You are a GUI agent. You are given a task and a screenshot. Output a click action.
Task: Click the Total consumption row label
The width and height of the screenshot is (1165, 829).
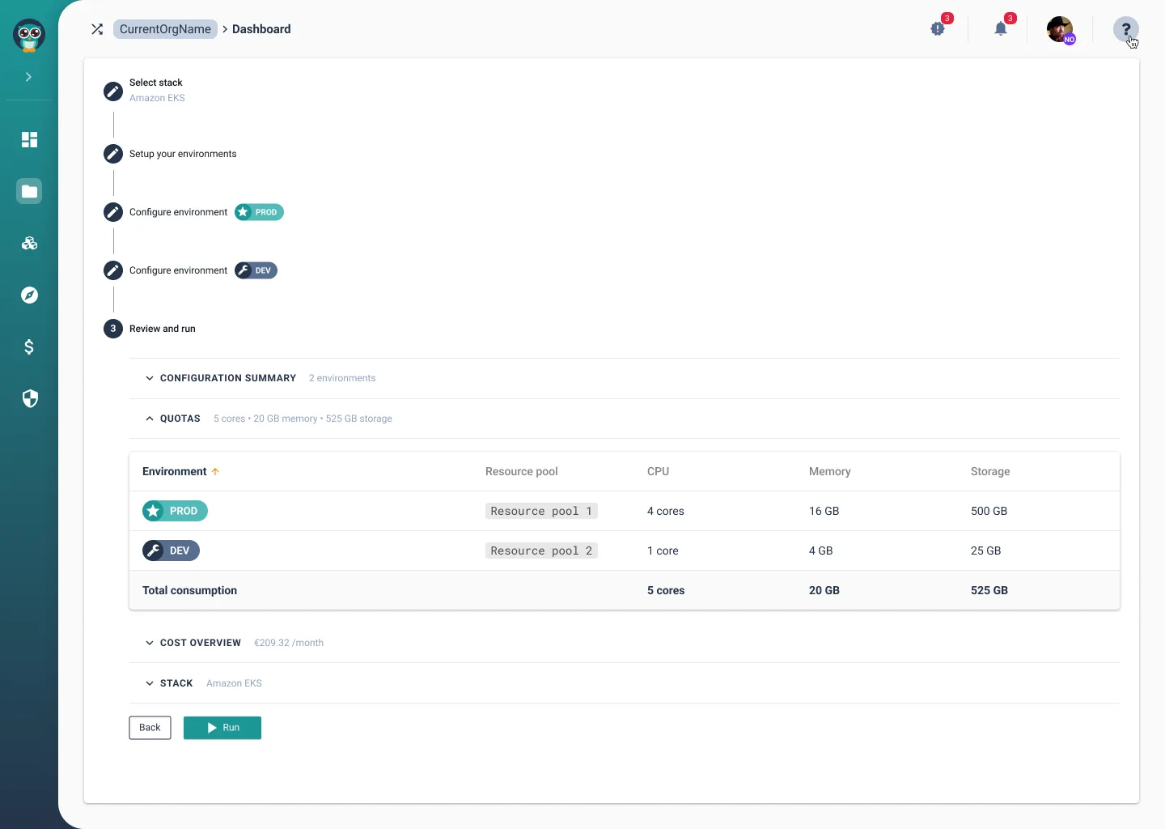pyautogui.click(x=190, y=590)
